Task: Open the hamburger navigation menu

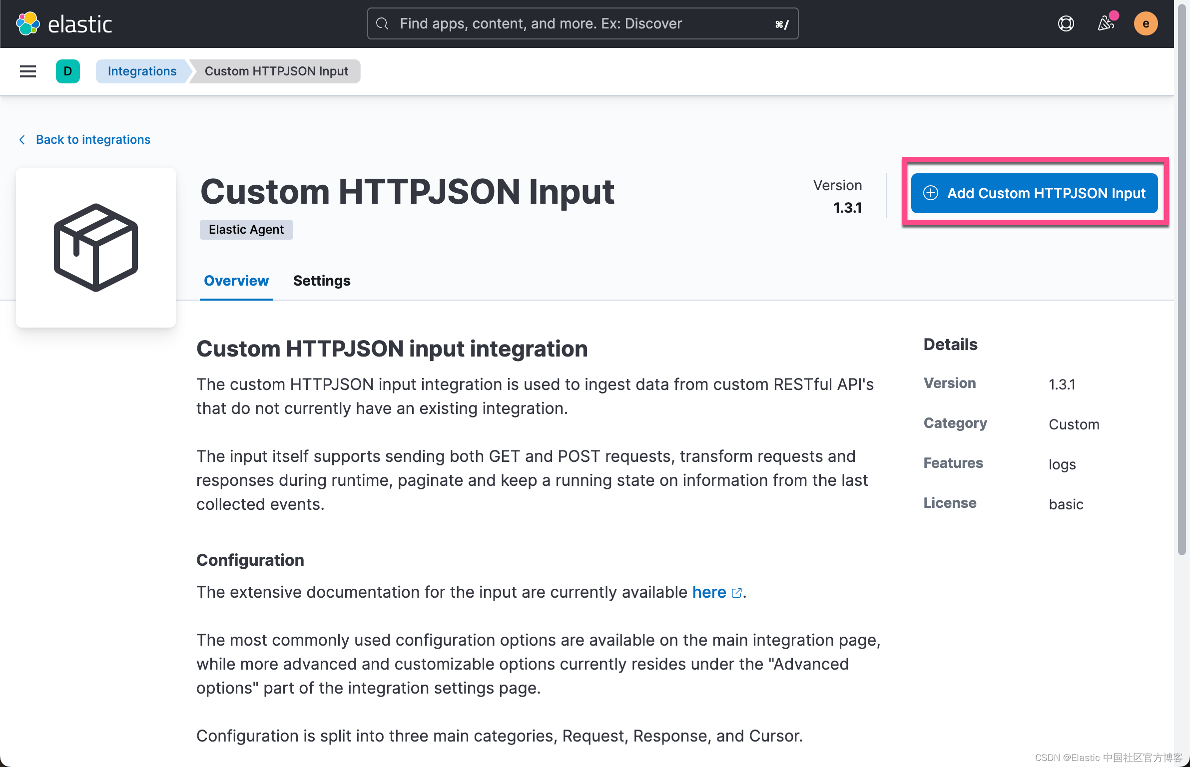Action: [28, 71]
